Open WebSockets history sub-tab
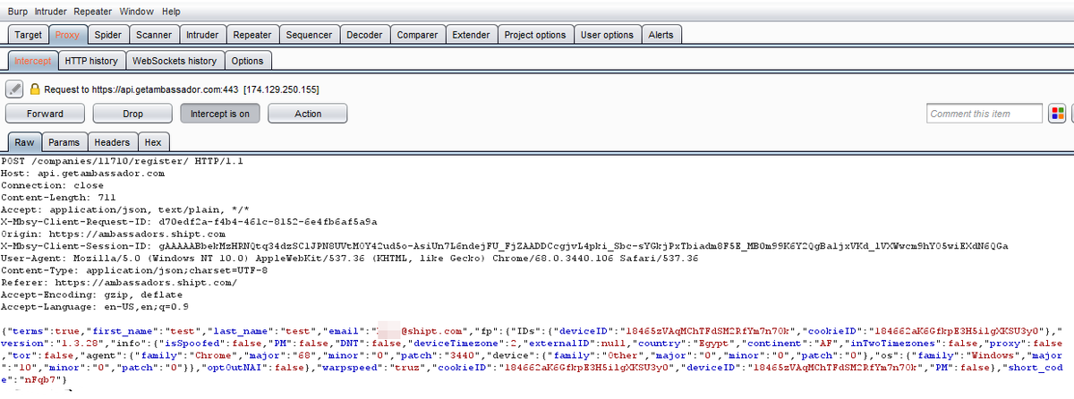This screenshot has height=399, width=1074. click(174, 61)
